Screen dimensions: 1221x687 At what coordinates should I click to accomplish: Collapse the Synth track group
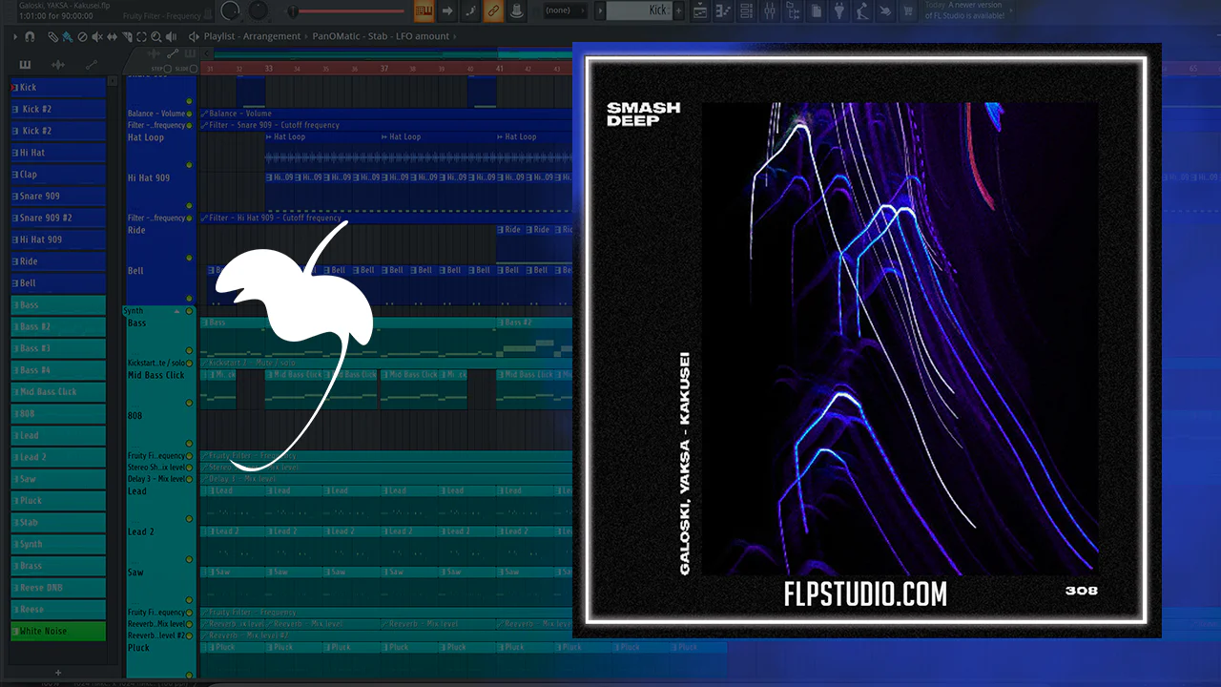176,311
